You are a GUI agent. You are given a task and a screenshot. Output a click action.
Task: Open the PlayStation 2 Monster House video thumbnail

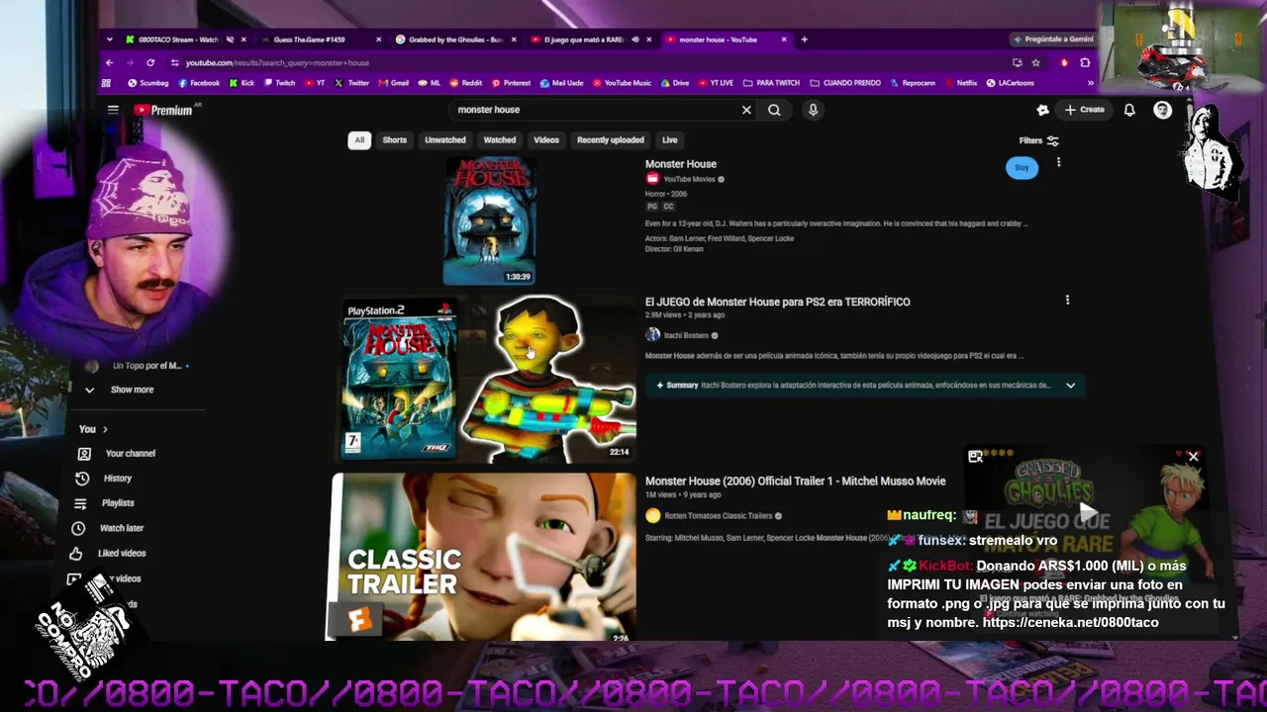click(x=487, y=379)
